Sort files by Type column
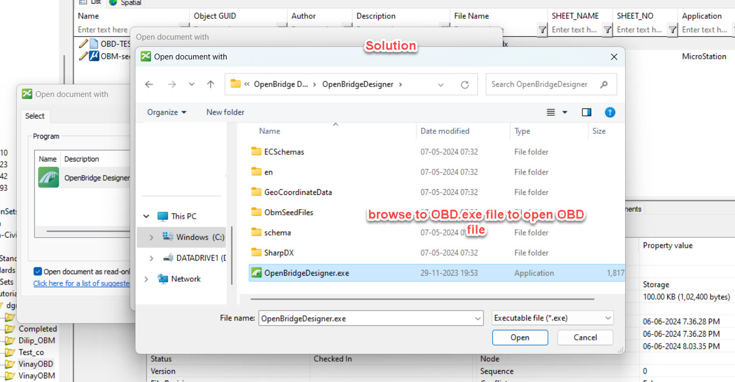The width and height of the screenshot is (735, 382). (x=522, y=131)
